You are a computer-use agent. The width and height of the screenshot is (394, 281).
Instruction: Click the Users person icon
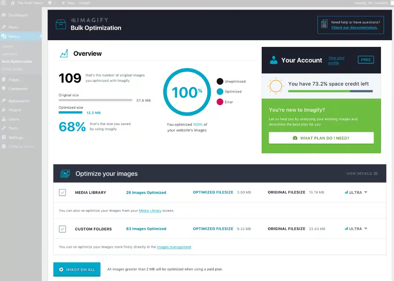[x=4, y=119]
